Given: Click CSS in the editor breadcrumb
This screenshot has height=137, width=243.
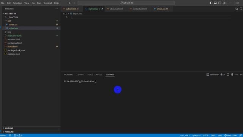Looking at the screenshot, I should pyautogui.click(x=65, y=14).
